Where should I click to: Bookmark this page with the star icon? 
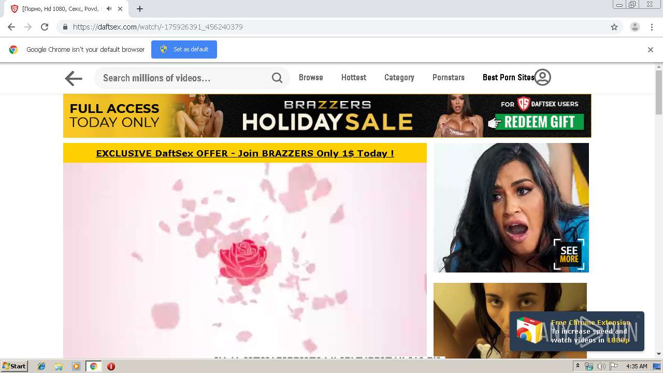tap(614, 27)
